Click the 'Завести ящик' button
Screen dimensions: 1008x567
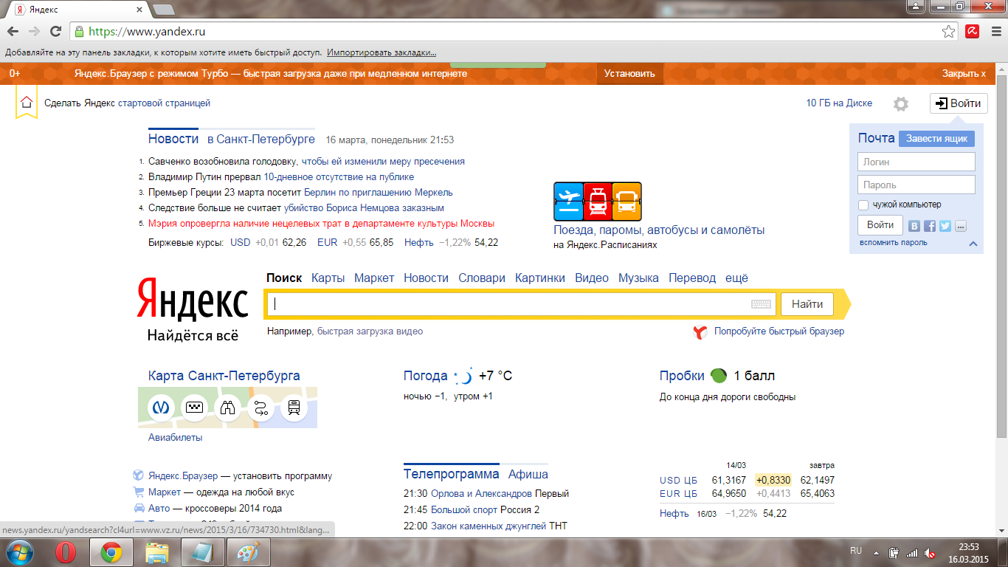(936, 139)
